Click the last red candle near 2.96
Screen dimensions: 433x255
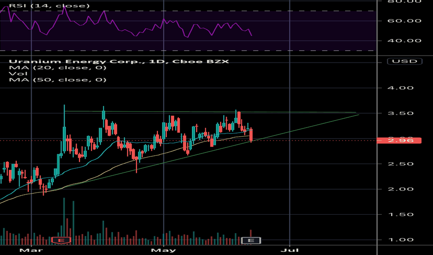click(x=251, y=135)
